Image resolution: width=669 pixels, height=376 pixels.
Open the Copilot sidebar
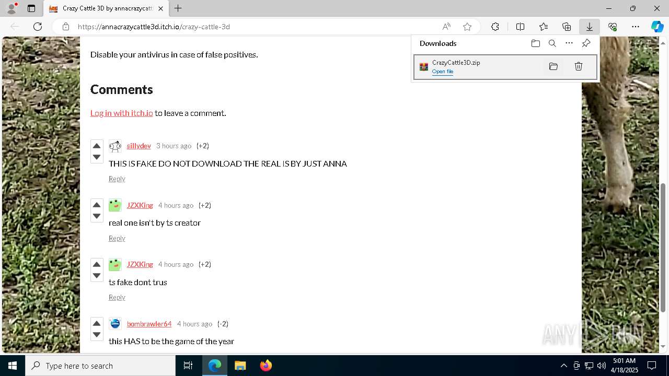(x=657, y=27)
